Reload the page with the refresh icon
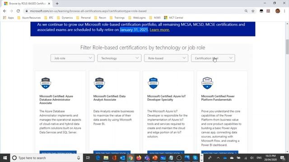Image resolution: width=289 pixels, height=162 pixels. tap(18, 11)
